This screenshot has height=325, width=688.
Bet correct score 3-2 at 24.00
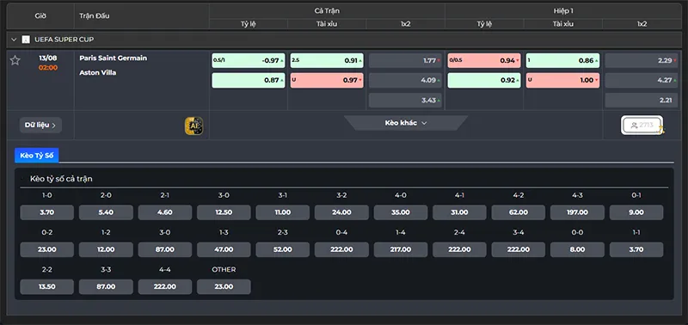click(x=341, y=212)
